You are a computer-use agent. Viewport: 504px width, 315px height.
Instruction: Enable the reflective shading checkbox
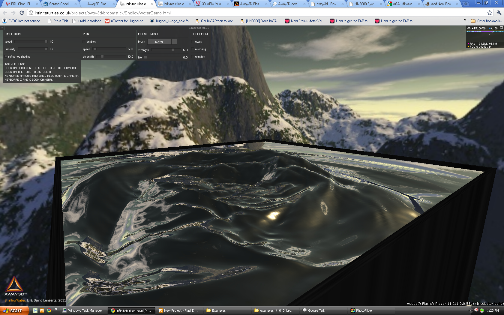[x=6, y=56]
